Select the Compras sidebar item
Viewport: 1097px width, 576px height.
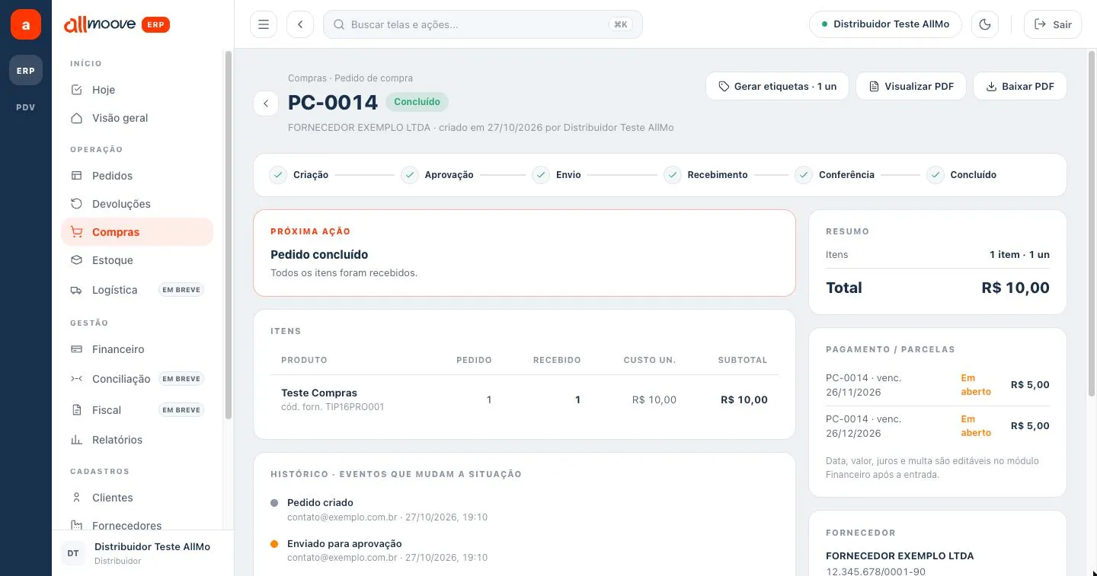coord(137,232)
